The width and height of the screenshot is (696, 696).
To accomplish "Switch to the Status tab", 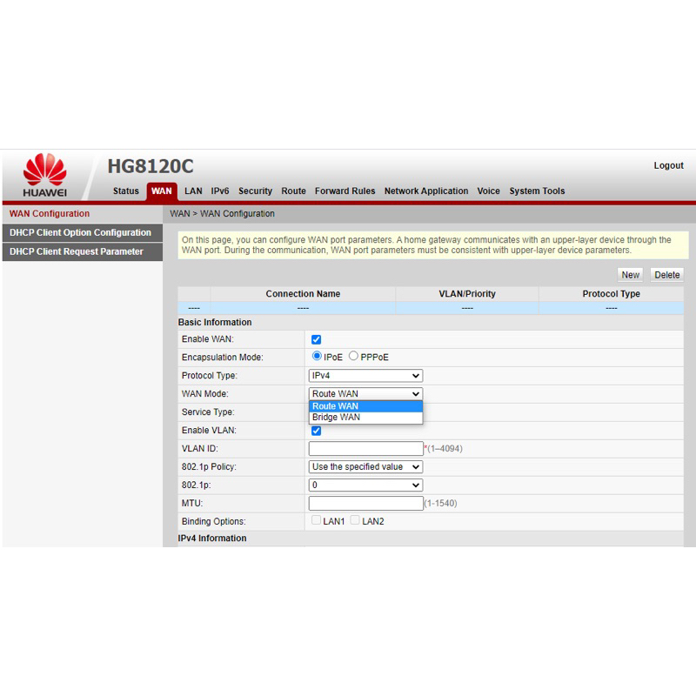I will (x=125, y=191).
